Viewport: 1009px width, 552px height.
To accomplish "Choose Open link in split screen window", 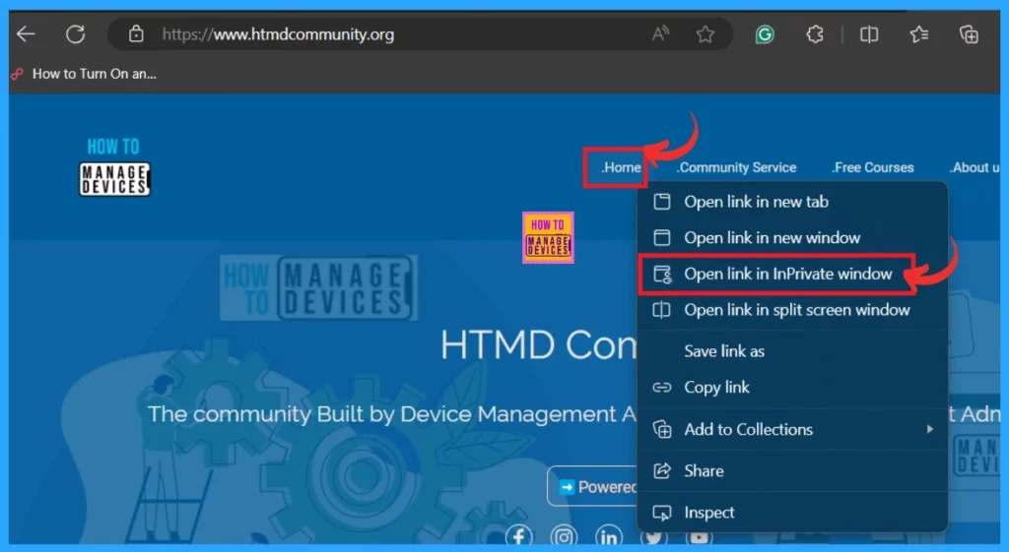I will point(793,310).
